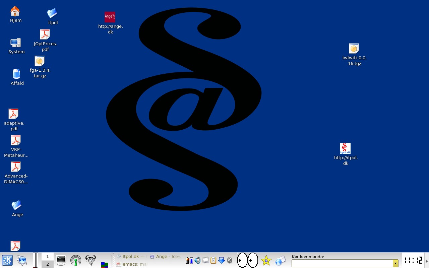429x268 pixels.
Task: Open the Klipper clipboard tray icon
Action: (x=213, y=260)
